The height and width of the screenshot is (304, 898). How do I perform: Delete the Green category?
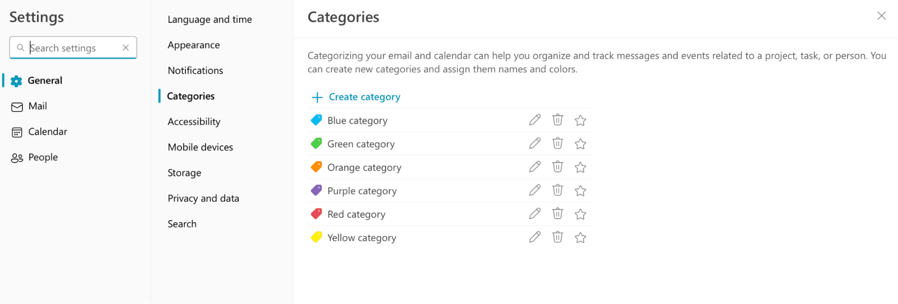point(557,143)
